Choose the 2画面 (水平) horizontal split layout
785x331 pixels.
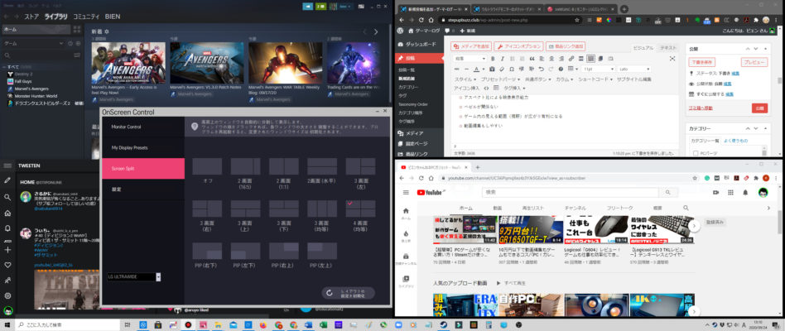(x=322, y=166)
